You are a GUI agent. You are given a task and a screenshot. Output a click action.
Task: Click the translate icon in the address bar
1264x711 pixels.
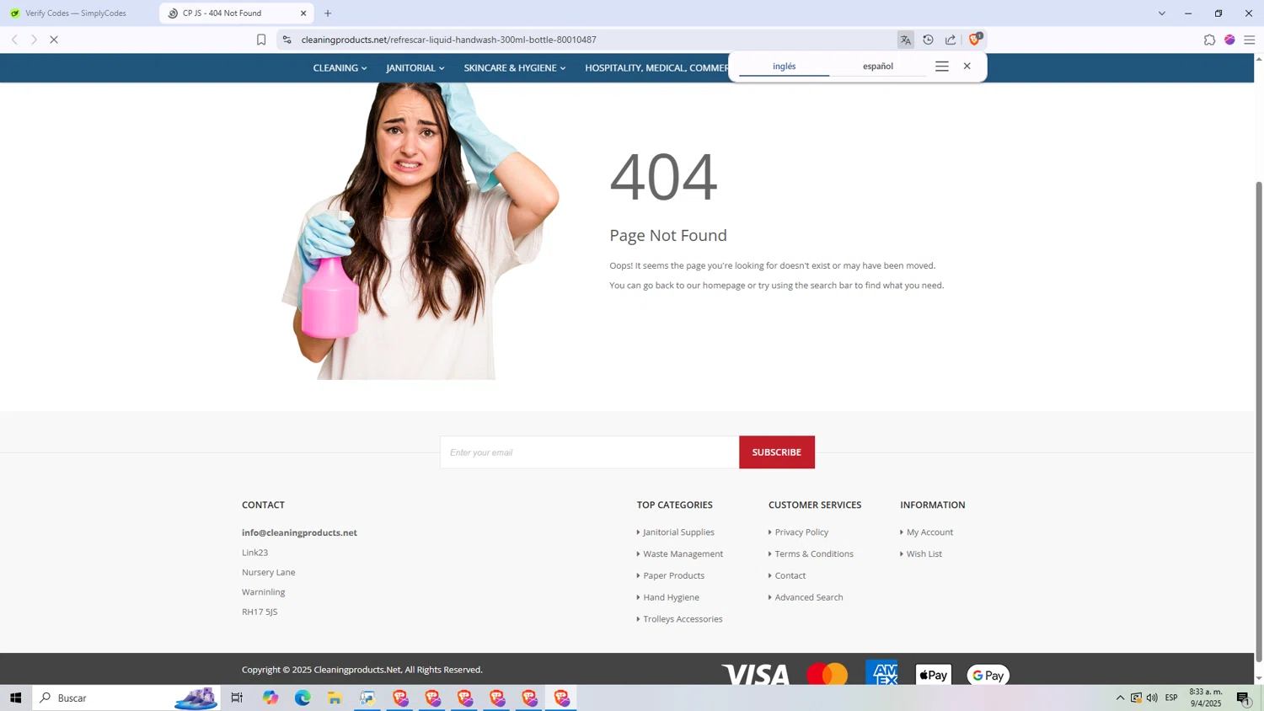906,40
